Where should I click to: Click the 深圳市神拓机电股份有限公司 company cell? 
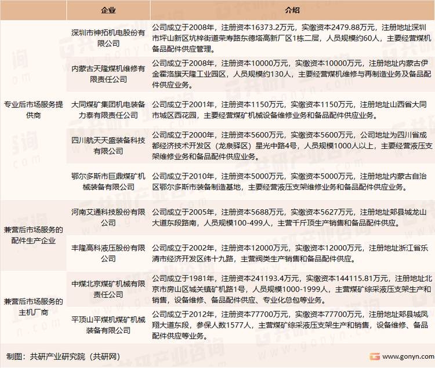coord(108,38)
